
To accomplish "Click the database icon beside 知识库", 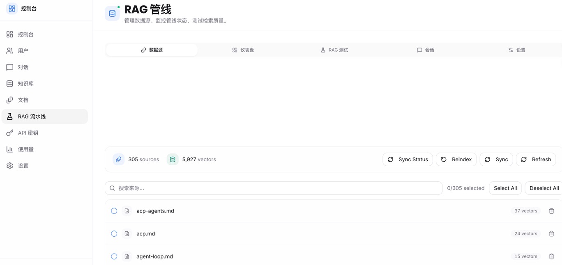I will point(10,84).
